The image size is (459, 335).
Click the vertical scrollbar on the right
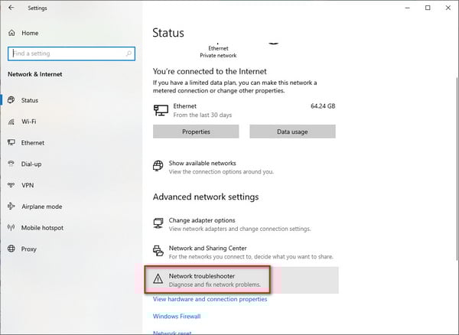click(457, 168)
